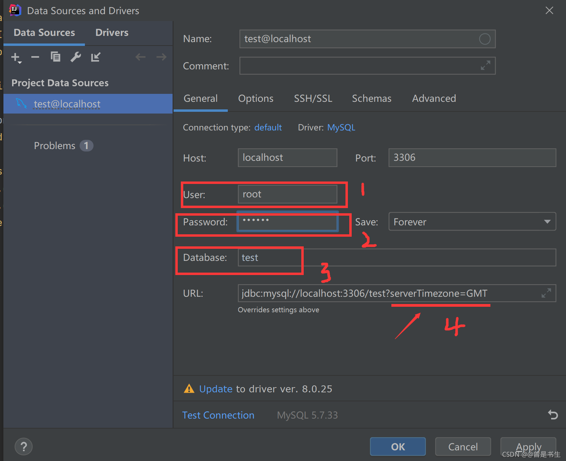Click the color circle in the Name field
566x461 pixels.
[485, 39]
